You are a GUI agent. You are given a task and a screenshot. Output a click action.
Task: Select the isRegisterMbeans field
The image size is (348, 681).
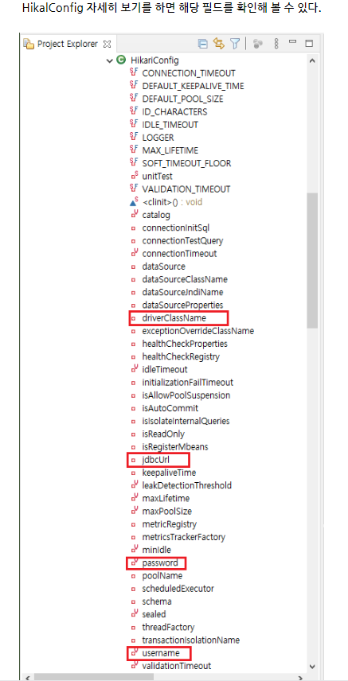click(x=175, y=447)
